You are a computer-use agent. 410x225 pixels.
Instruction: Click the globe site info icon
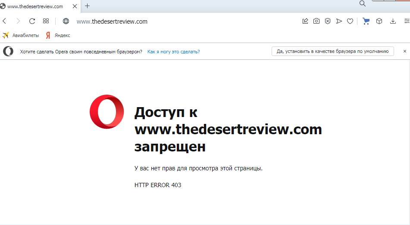[66, 21]
